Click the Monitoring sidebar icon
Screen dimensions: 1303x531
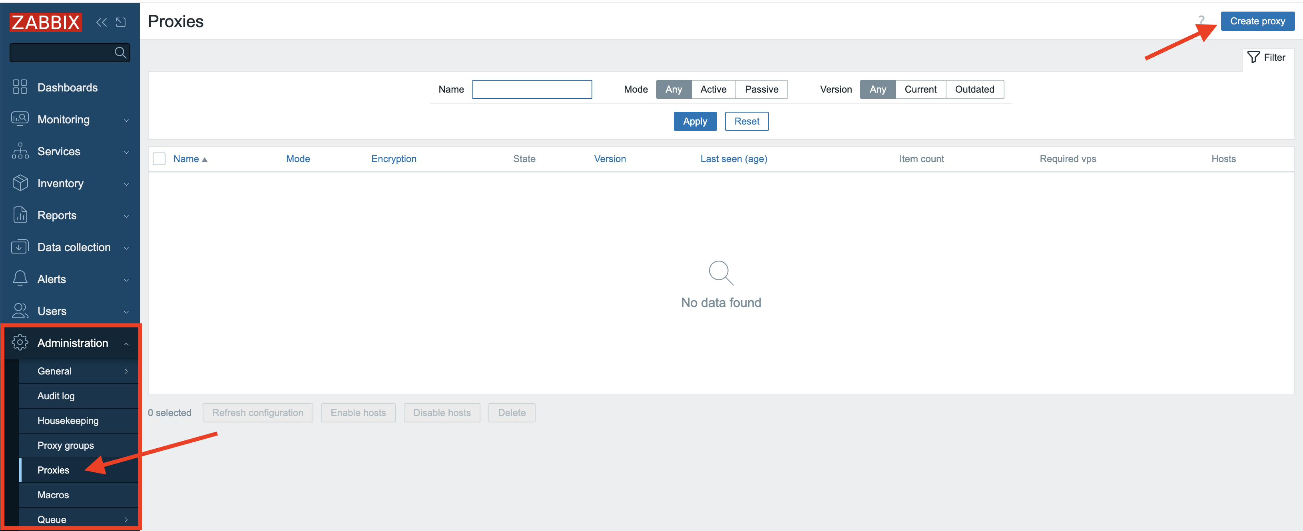(20, 119)
